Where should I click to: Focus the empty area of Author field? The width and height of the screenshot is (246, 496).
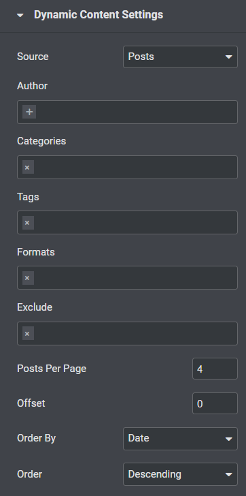[136, 112]
